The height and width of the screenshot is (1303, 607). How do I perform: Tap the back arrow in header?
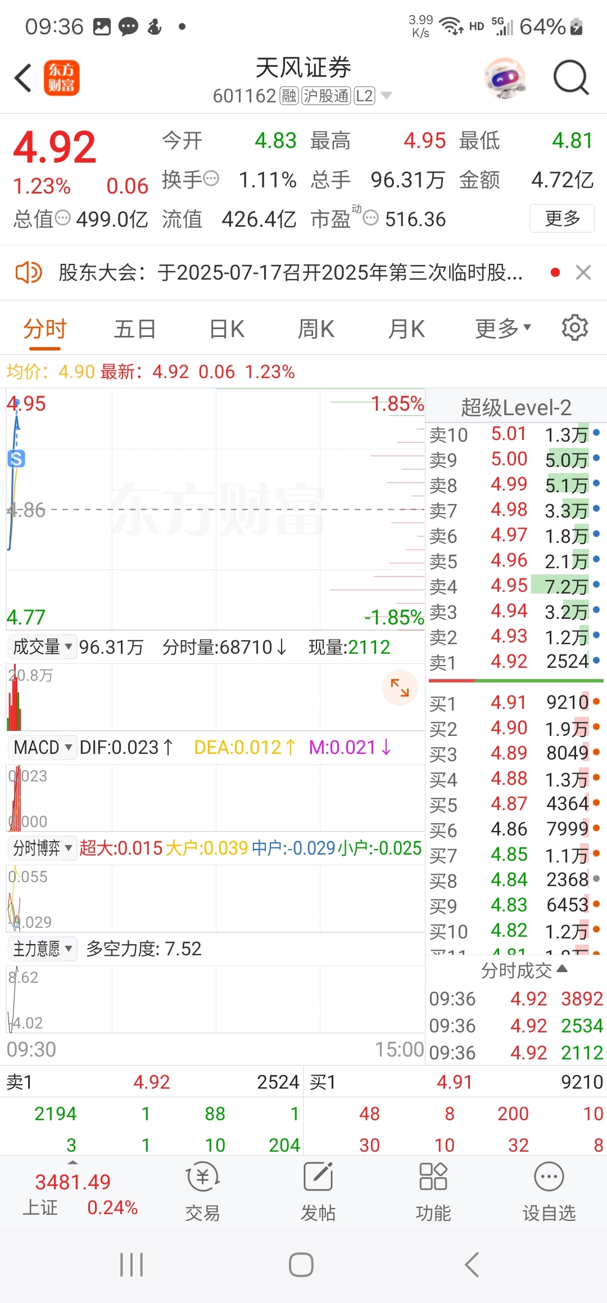click(22, 78)
